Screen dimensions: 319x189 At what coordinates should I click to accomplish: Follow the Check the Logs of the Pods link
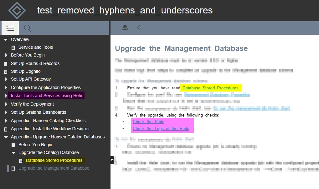tap(161, 128)
